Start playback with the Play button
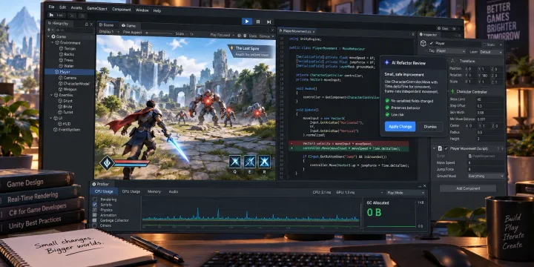This screenshot has width=534, height=267. [x=247, y=22]
